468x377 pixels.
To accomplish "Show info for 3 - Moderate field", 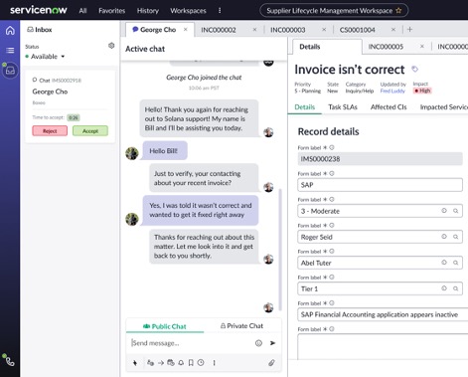I will [x=444, y=211].
